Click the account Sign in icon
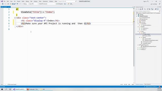Screen dimensions: 162x91 tap(148, 1)
